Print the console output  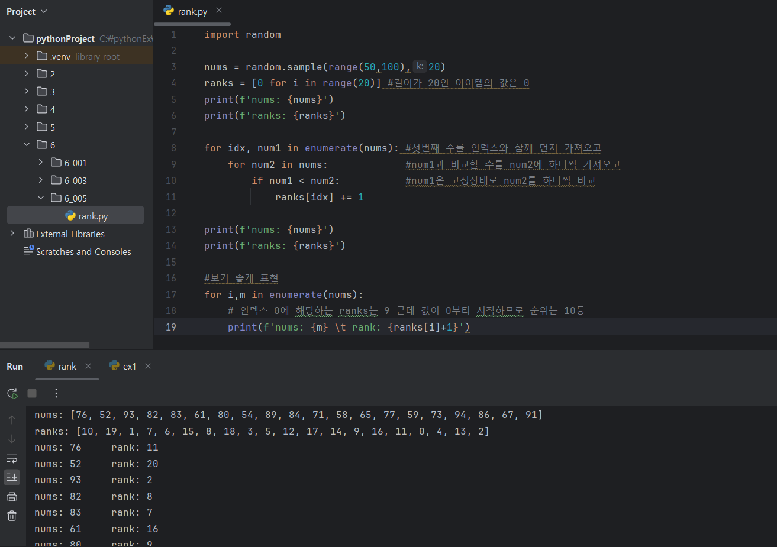click(x=12, y=497)
